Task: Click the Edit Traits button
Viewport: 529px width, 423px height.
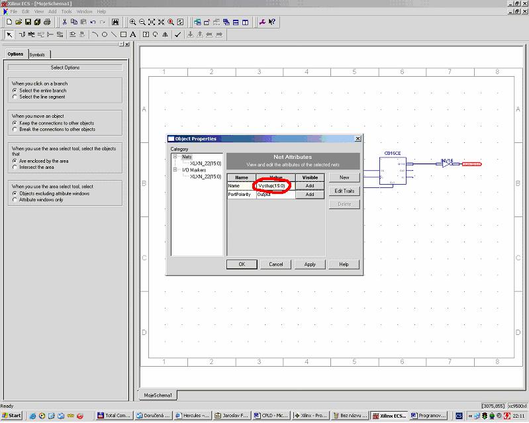Action: [344, 191]
